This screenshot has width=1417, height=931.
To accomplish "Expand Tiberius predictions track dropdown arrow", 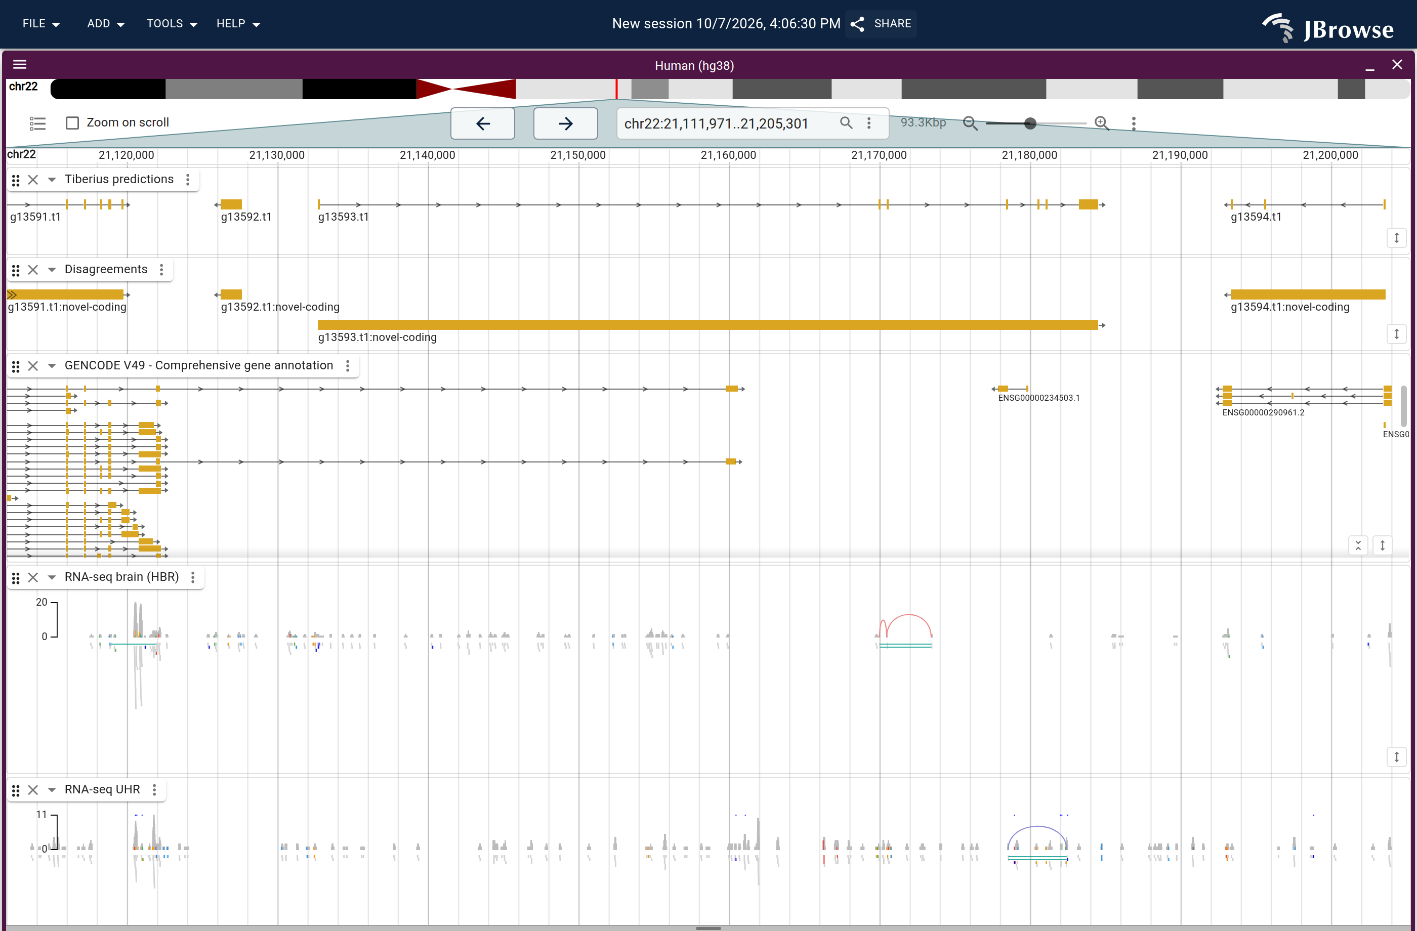I will point(52,180).
